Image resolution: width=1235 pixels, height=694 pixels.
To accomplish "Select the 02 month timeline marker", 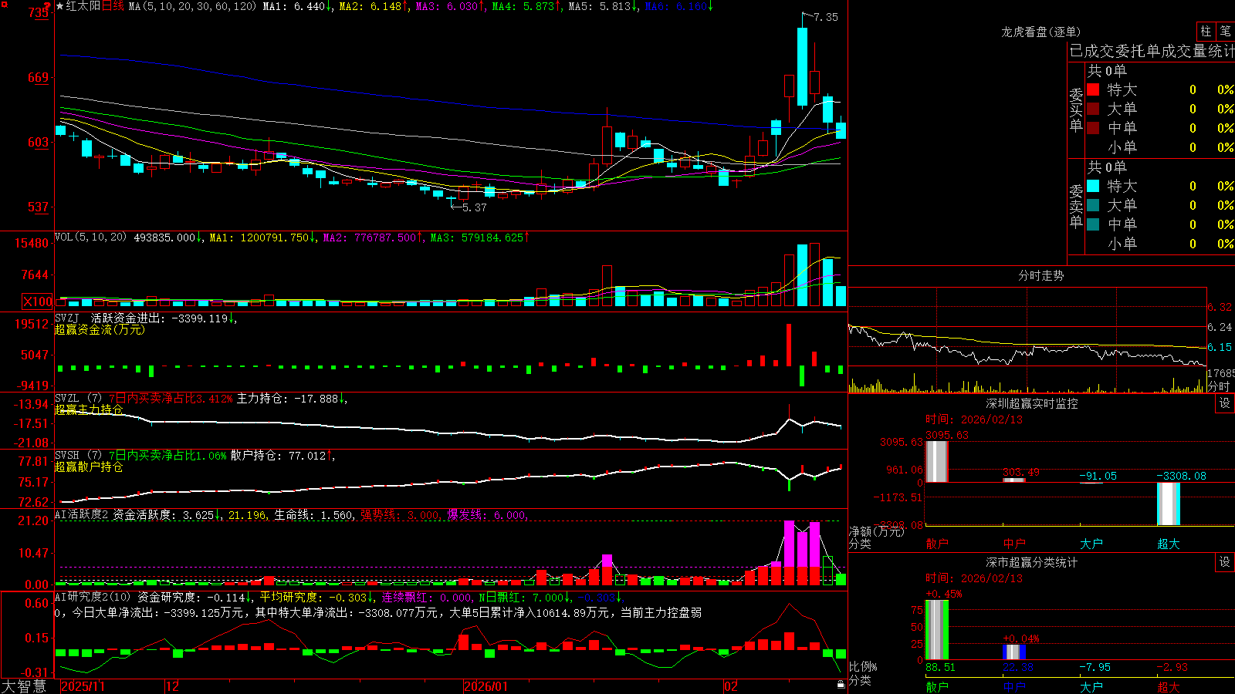I will [731, 686].
